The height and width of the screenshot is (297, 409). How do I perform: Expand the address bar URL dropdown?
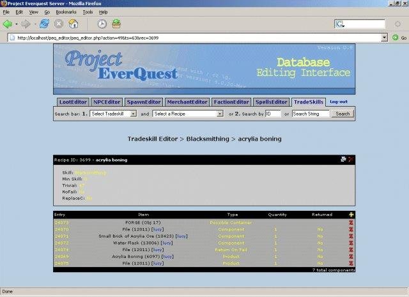click(x=384, y=38)
